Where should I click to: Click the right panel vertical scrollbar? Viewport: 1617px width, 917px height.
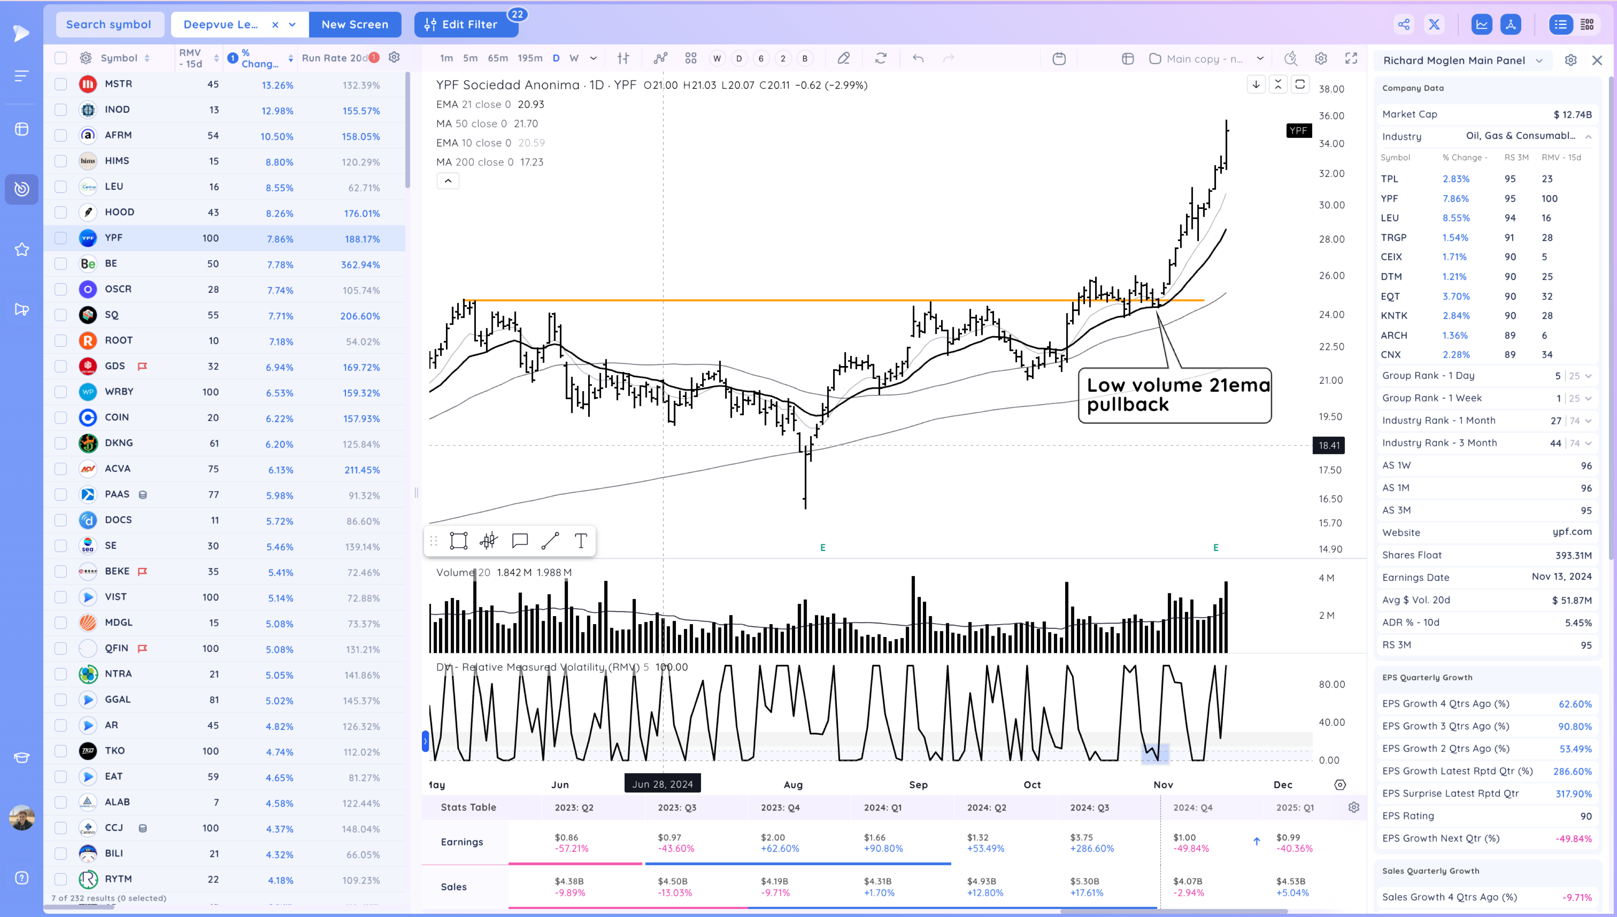click(1611, 318)
